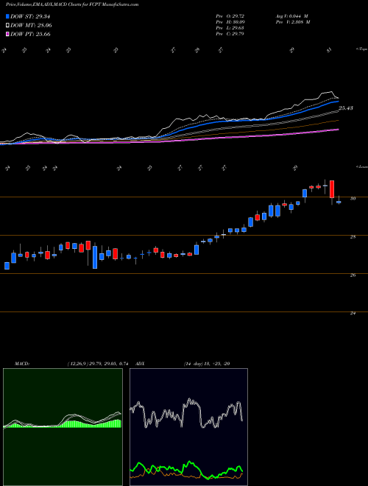The width and height of the screenshot is (368, 486).
Task: Click the '<Lows' label
Action: (361, 166)
